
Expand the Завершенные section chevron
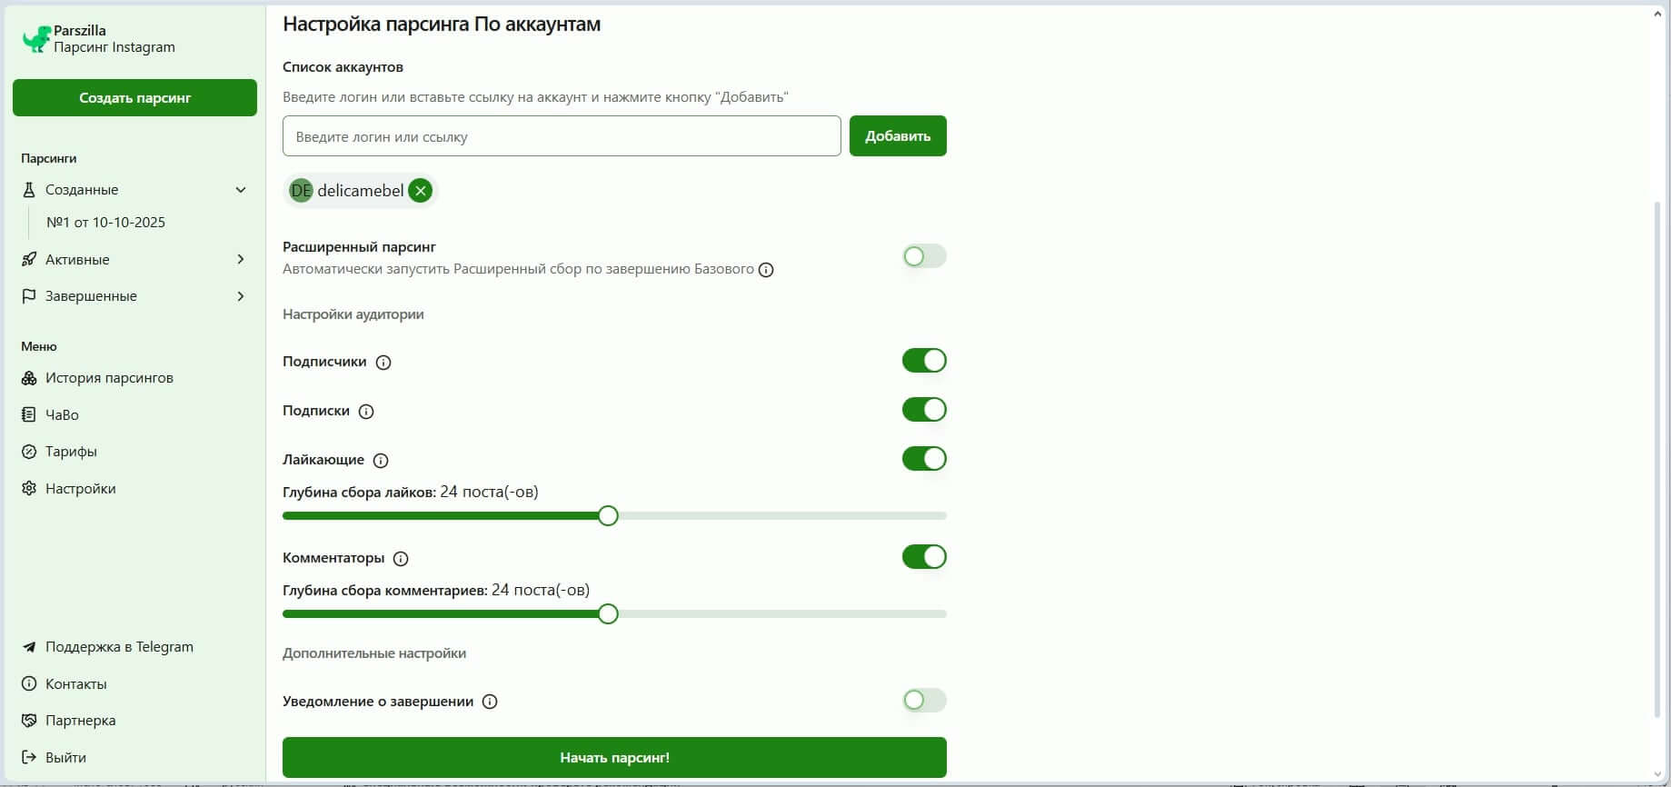click(x=241, y=296)
